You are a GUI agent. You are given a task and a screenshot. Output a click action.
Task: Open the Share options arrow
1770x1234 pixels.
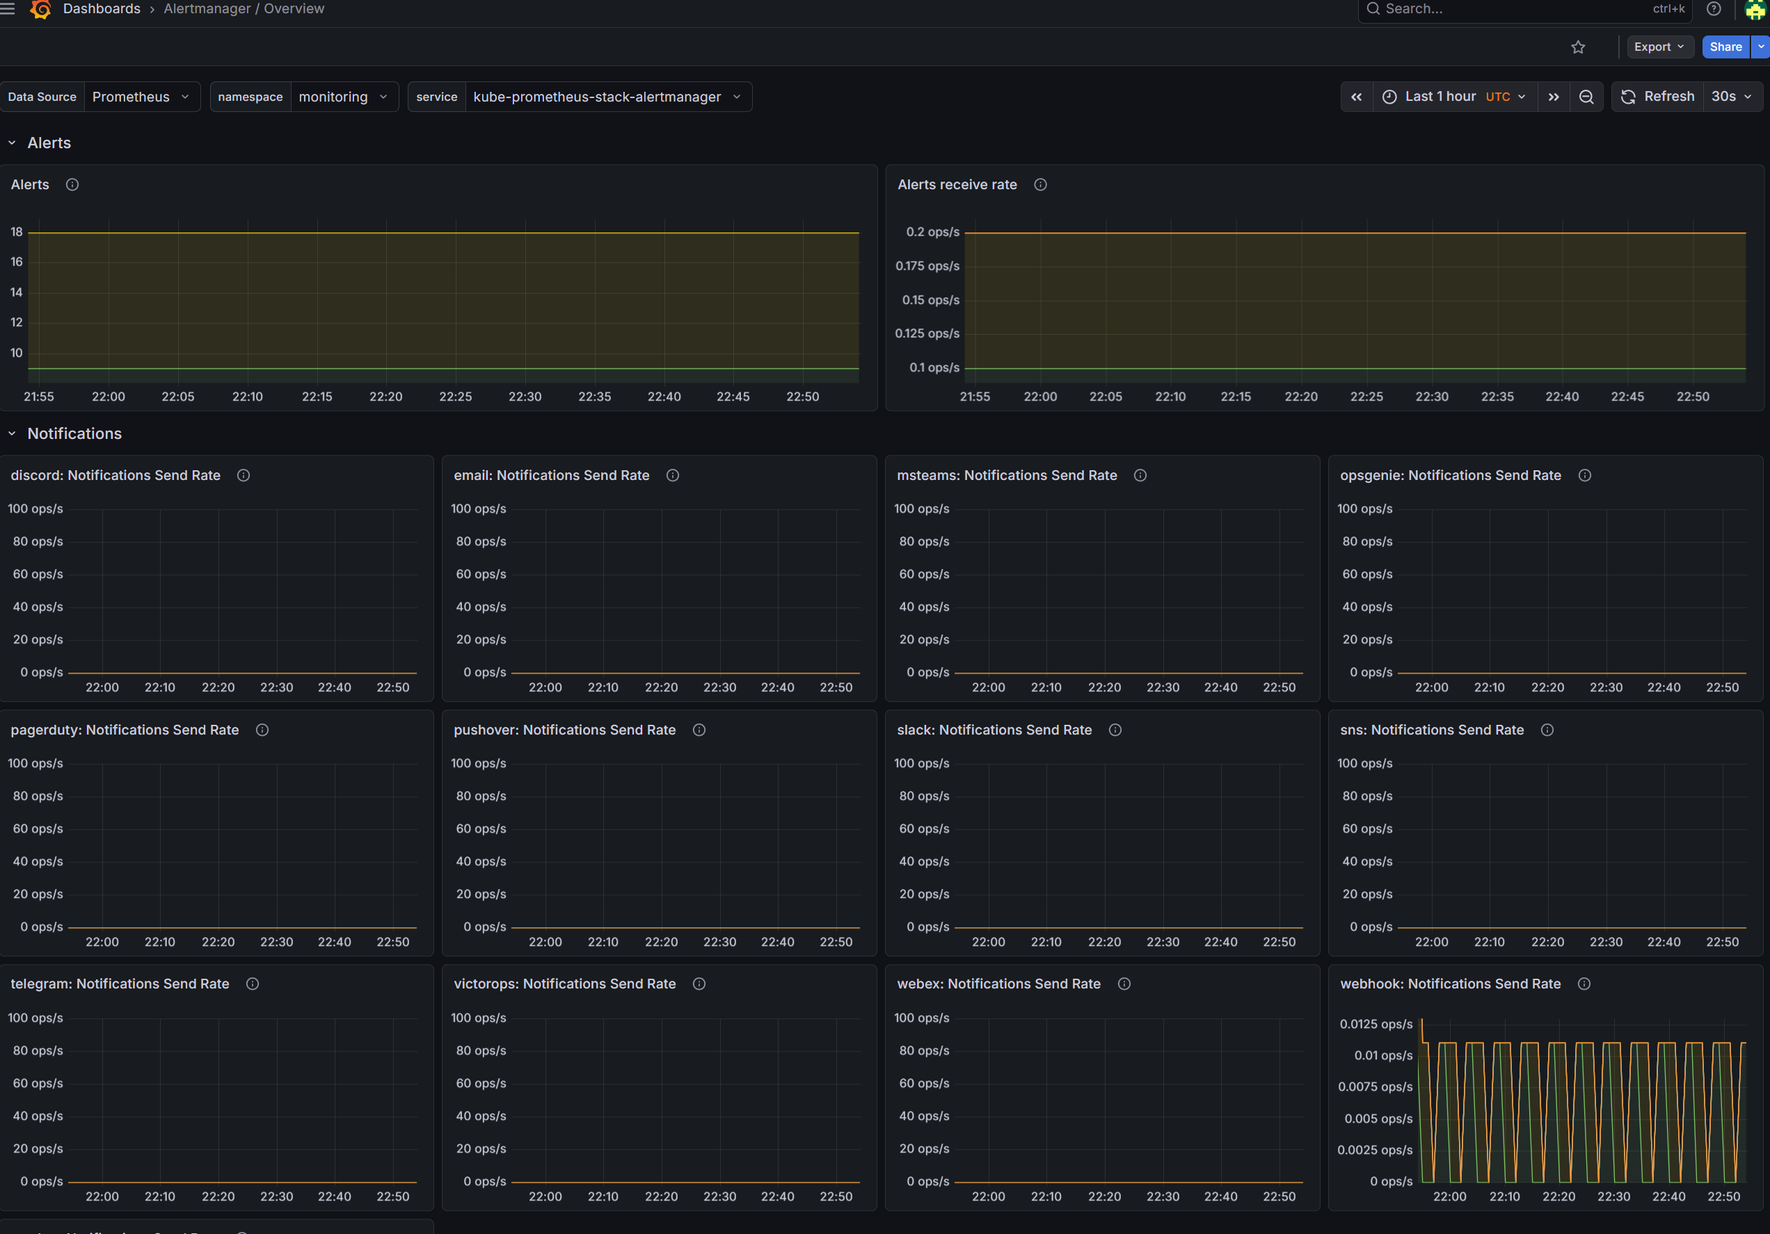1761,47
